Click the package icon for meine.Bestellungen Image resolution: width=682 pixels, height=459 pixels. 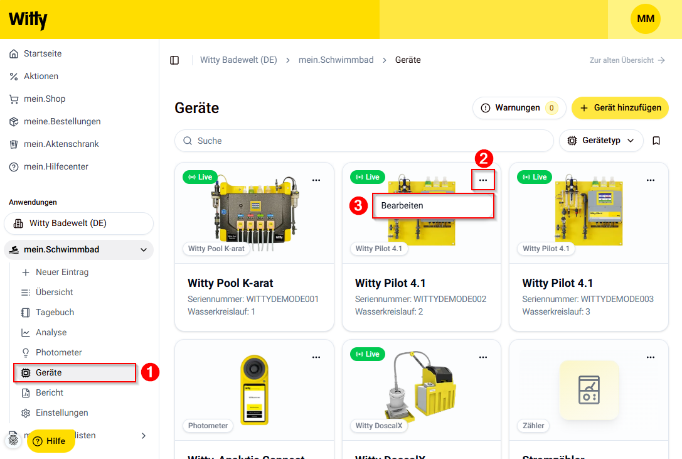[x=14, y=122]
